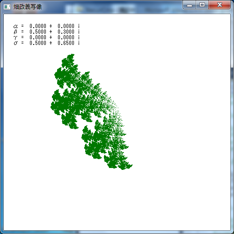Screen dimensions: 234x234
Task: Click beta imaginary part 0.3000
Action: click(66, 32)
